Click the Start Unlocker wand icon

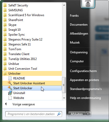(10, 88)
